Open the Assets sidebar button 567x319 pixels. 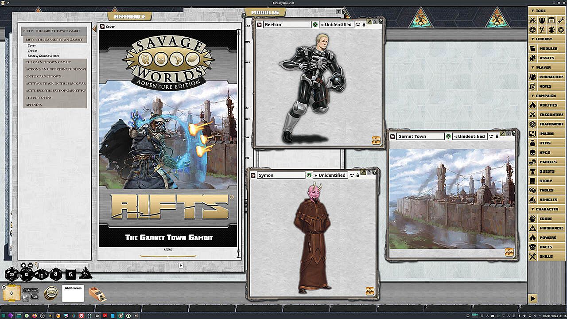pyautogui.click(x=547, y=58)
